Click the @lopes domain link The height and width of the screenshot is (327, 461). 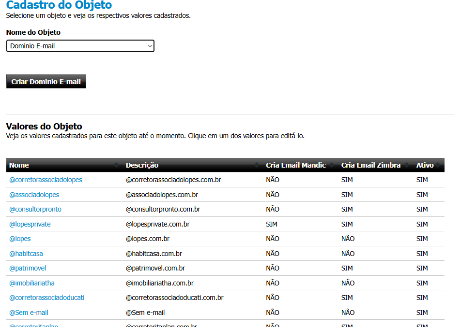point(20,239)
